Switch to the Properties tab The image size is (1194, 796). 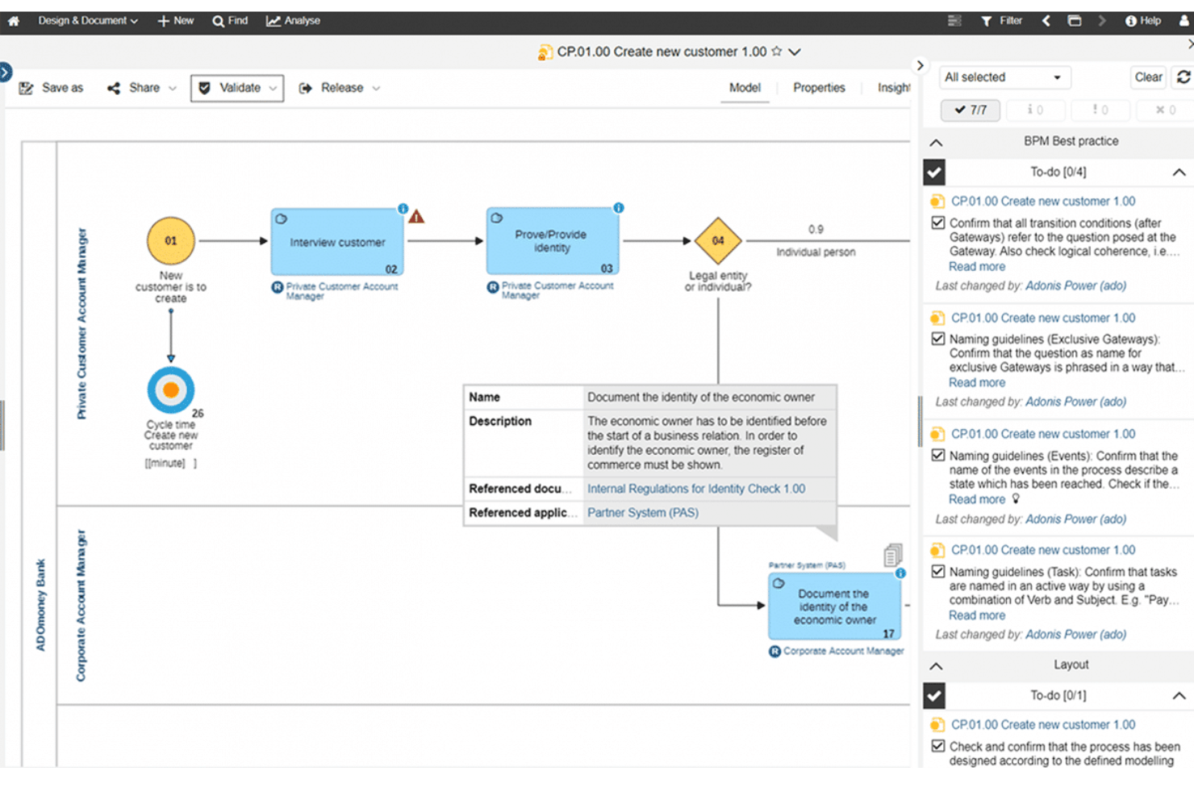click(x=819, y=88)
